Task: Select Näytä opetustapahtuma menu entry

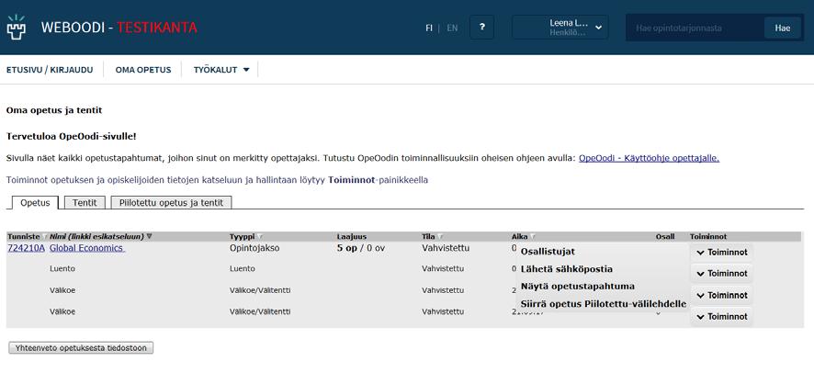Action: (577, 287)
